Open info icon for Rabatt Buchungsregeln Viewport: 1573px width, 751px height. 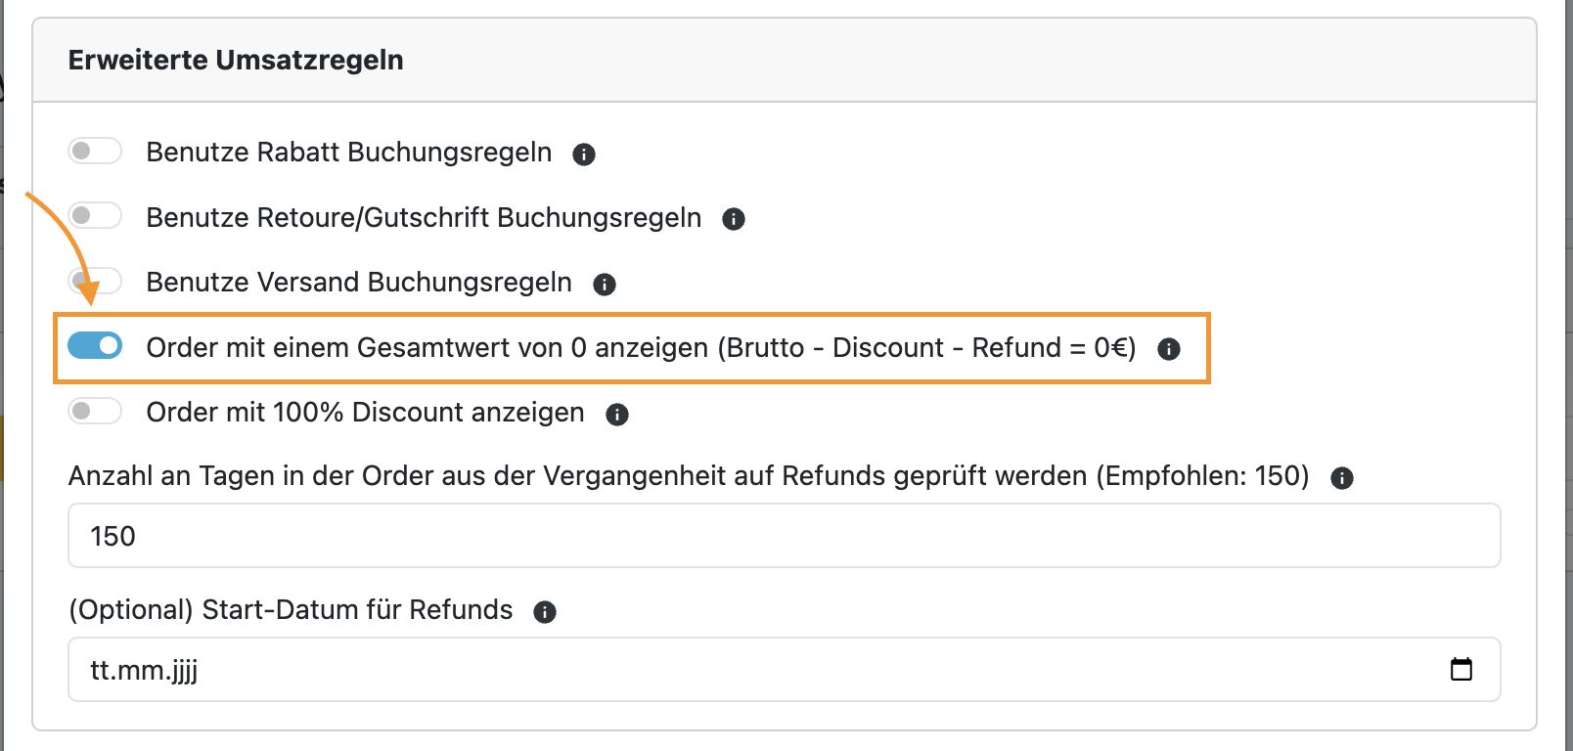[584, 155]
